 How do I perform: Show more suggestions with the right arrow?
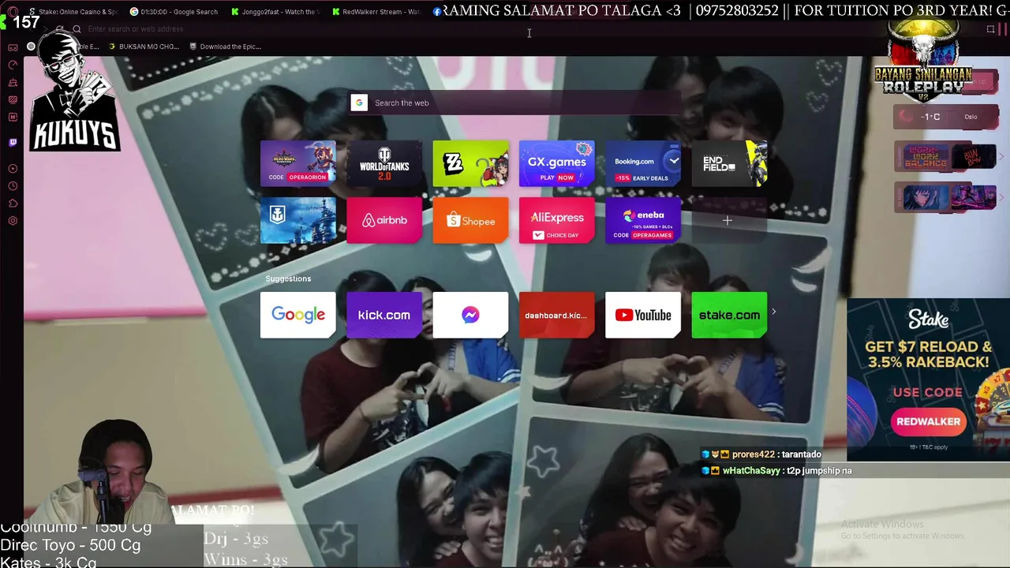[x=773, y=312]
